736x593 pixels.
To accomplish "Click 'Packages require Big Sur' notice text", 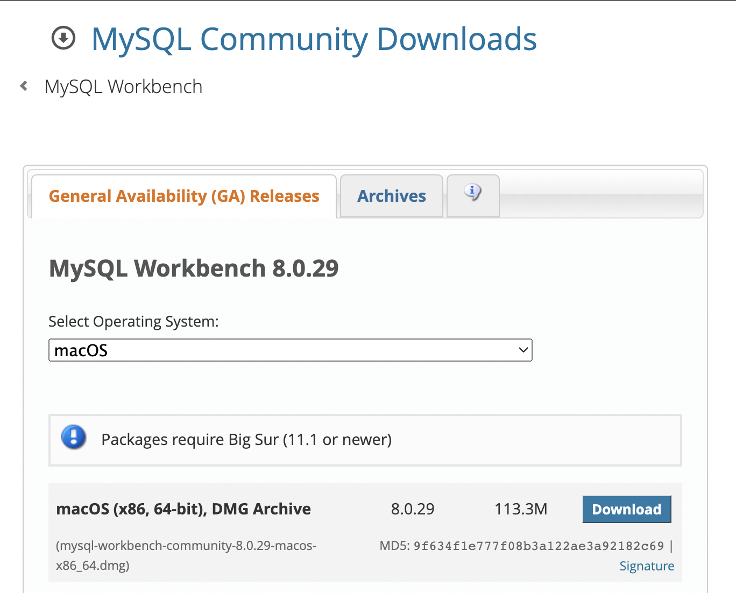I will click(246, 440).
